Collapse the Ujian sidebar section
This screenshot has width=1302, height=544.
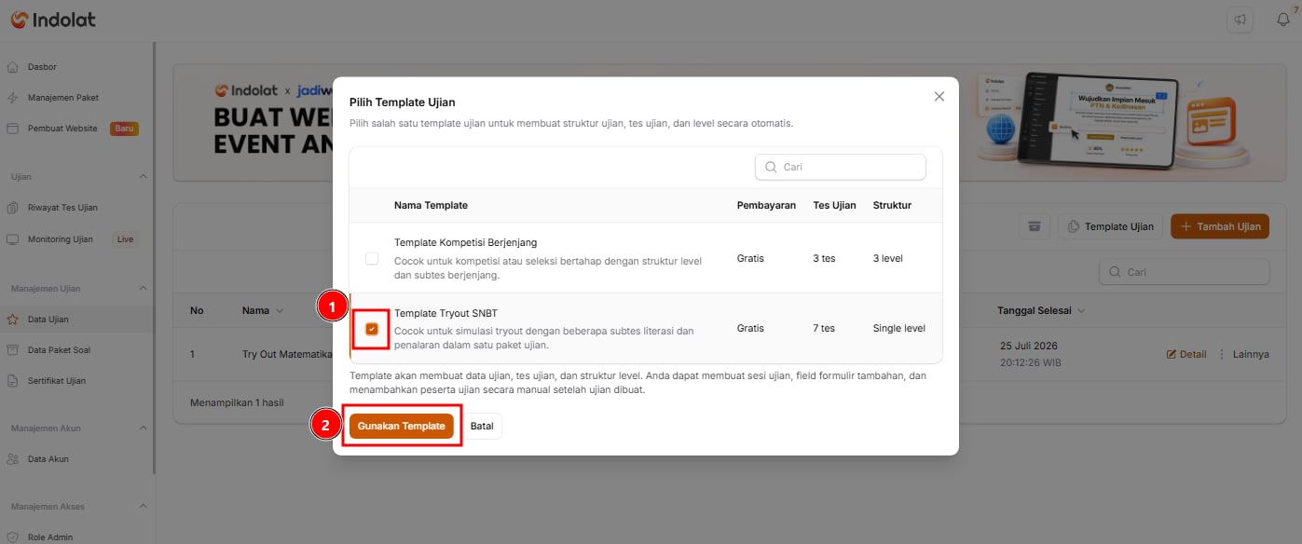click(143, 176)
